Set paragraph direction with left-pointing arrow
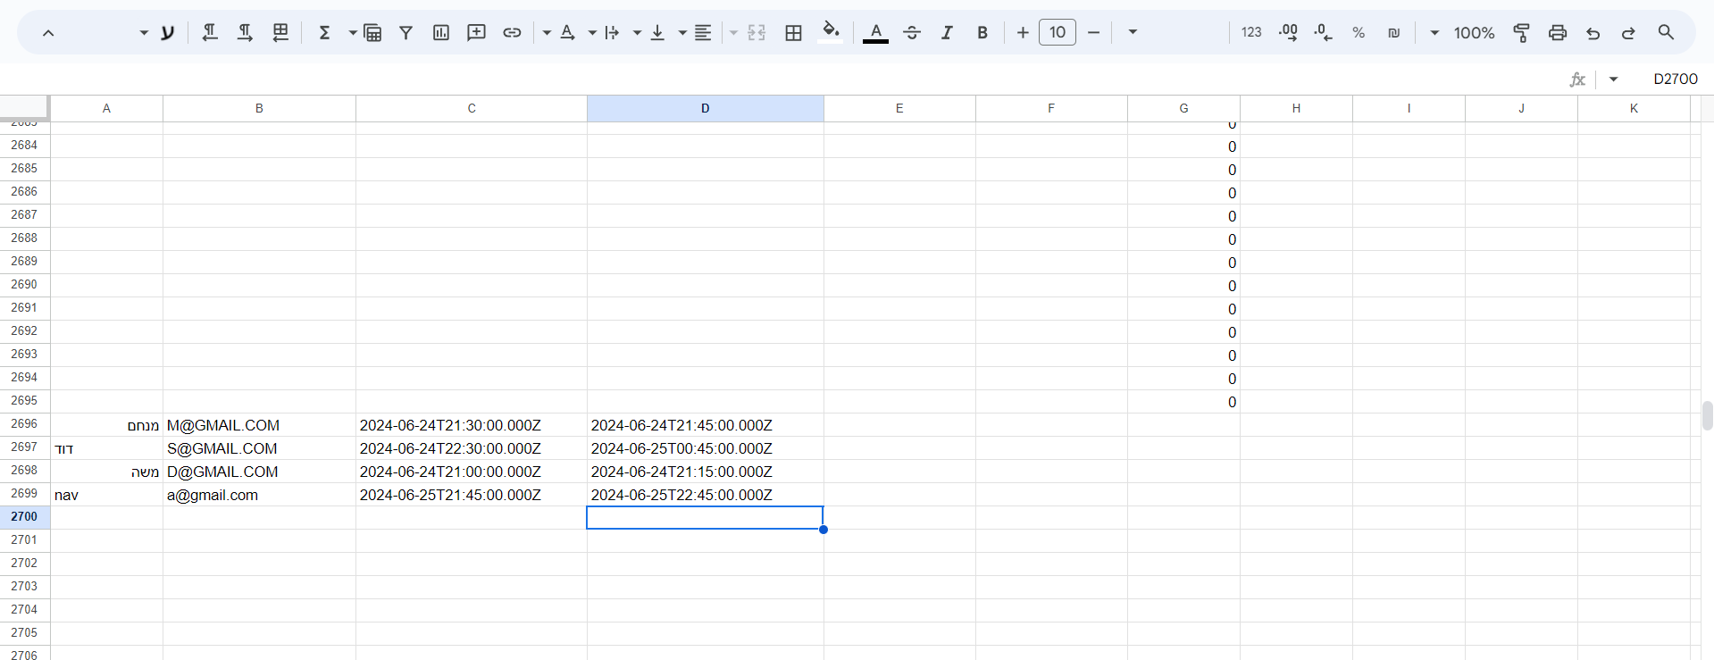Image resolution: width=1714 pixels, height=660 pixels. 210,32
